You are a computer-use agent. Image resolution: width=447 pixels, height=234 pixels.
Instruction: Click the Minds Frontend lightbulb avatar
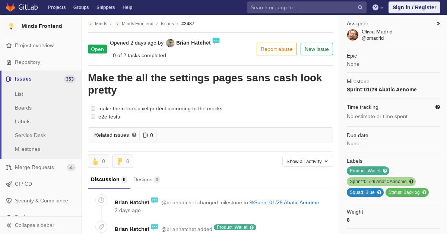point(11,26)
